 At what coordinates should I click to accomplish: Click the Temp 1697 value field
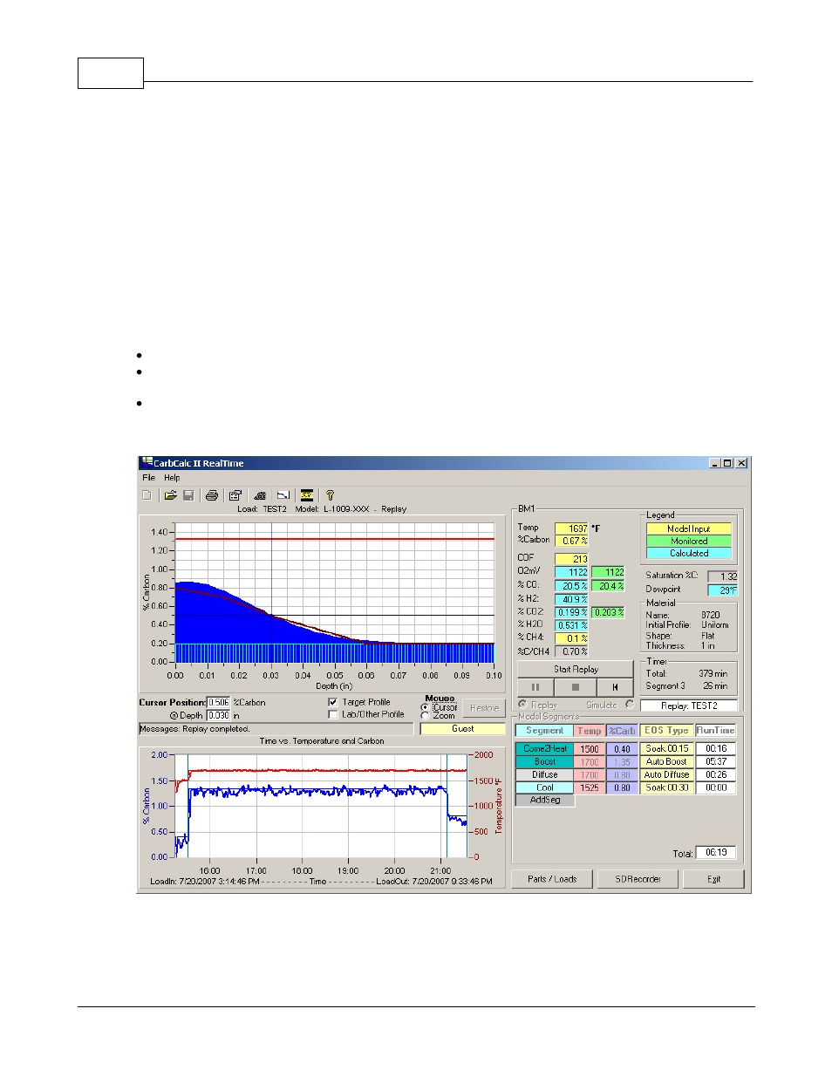tap(571, 528)
